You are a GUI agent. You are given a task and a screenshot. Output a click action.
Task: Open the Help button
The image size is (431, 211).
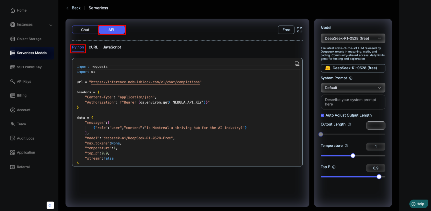pos(418,204)
